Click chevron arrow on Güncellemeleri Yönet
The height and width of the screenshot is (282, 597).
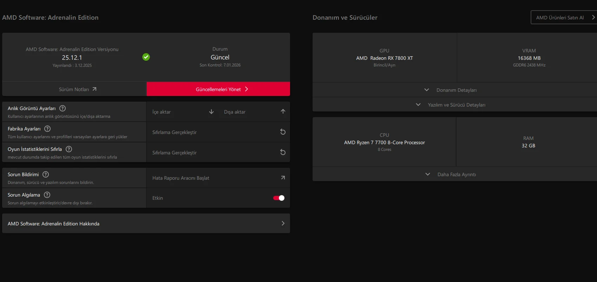click(x=247, y=89)
